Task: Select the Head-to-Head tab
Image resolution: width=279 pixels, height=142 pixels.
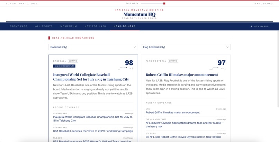Action: (125, 26)
